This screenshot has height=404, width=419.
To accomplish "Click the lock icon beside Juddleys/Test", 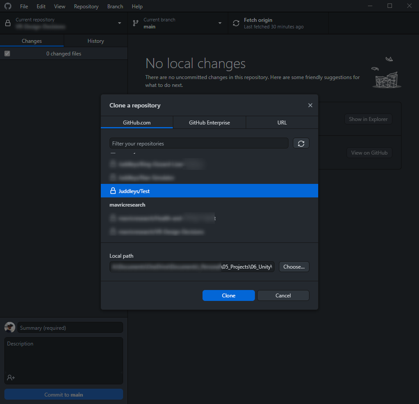I will 113,191.
